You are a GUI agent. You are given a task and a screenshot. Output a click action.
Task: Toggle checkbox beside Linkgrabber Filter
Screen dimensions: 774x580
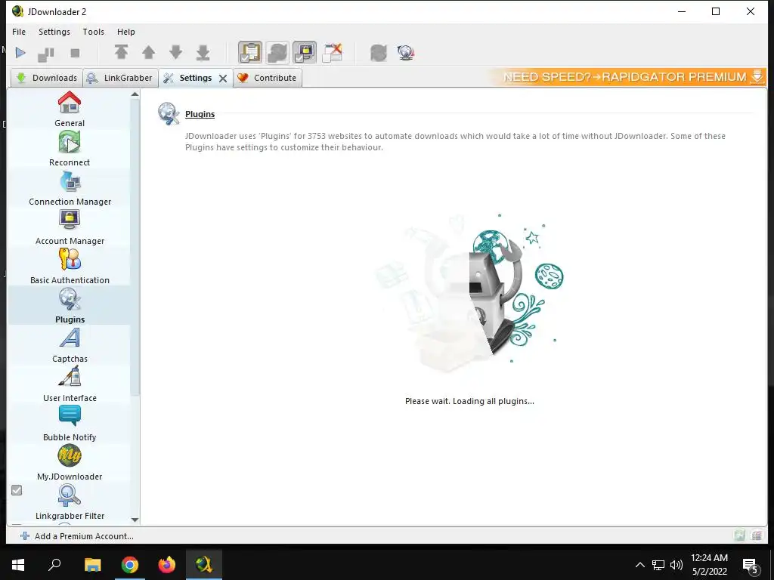(17, 490)
